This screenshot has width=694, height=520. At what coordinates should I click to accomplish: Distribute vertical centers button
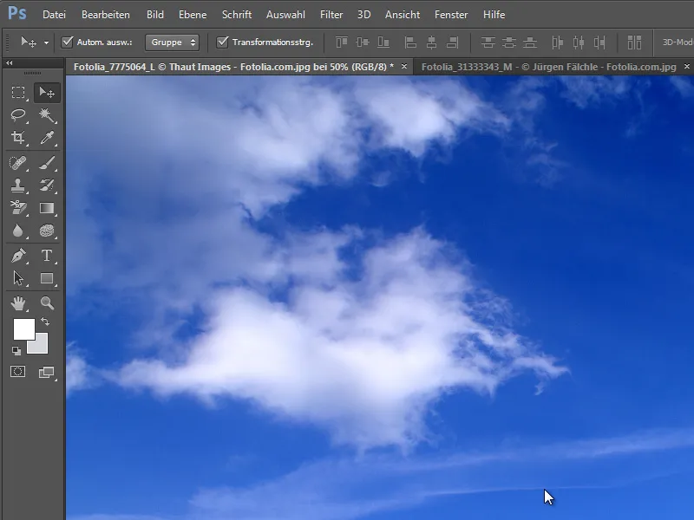(x=509, y=42)
